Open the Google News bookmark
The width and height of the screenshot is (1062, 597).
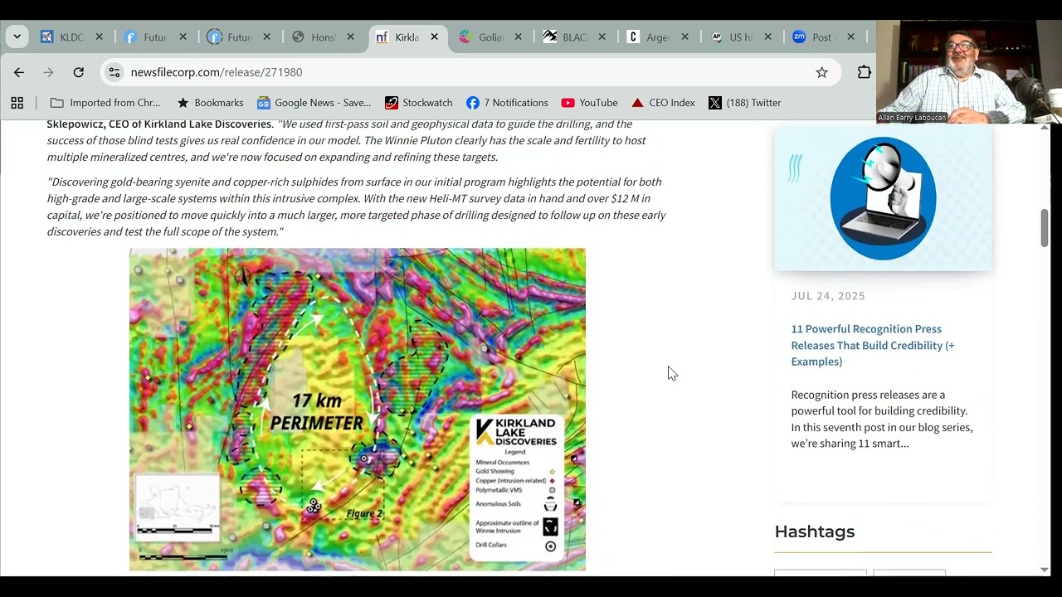pos(314,103)
